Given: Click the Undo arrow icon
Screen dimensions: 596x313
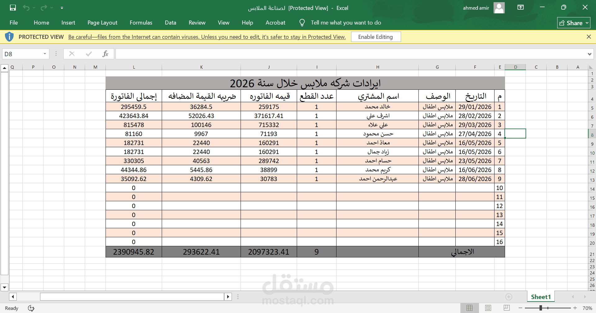Looking at the screenshot, I should [26, 8].
